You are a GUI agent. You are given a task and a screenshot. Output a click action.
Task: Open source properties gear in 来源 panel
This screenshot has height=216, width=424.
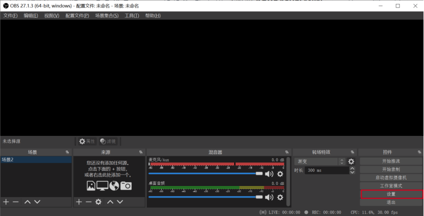pos(98,202)
